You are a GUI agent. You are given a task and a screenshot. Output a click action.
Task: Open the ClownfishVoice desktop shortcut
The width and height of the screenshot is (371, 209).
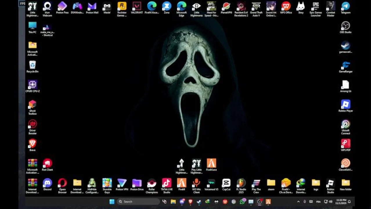click(345, 165)
